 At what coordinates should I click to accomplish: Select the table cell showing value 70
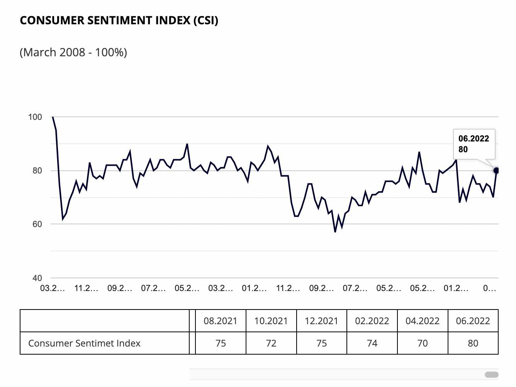tap(423, 343)
